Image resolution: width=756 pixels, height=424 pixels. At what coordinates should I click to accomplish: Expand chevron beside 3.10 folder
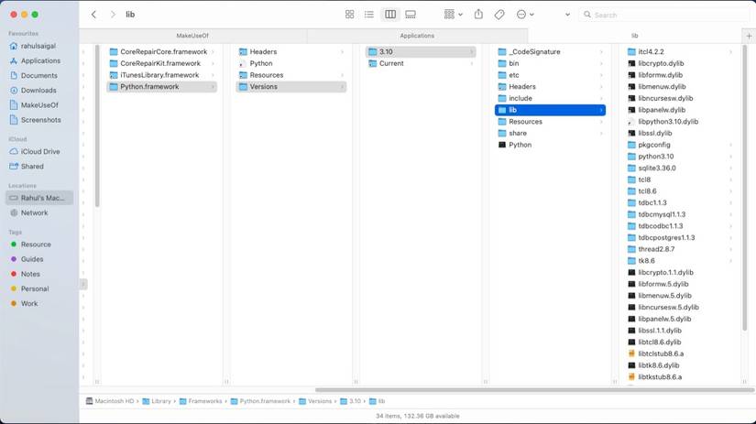pos(472,51)
